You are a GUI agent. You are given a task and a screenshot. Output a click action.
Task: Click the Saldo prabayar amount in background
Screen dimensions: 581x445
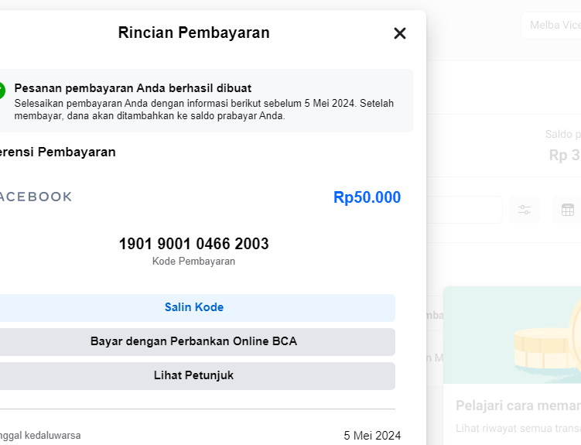[x=565, y=155]
